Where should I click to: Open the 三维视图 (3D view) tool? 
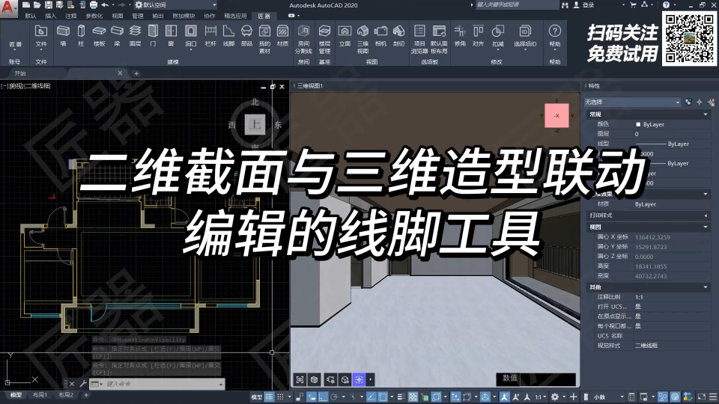tap(362, 39)
